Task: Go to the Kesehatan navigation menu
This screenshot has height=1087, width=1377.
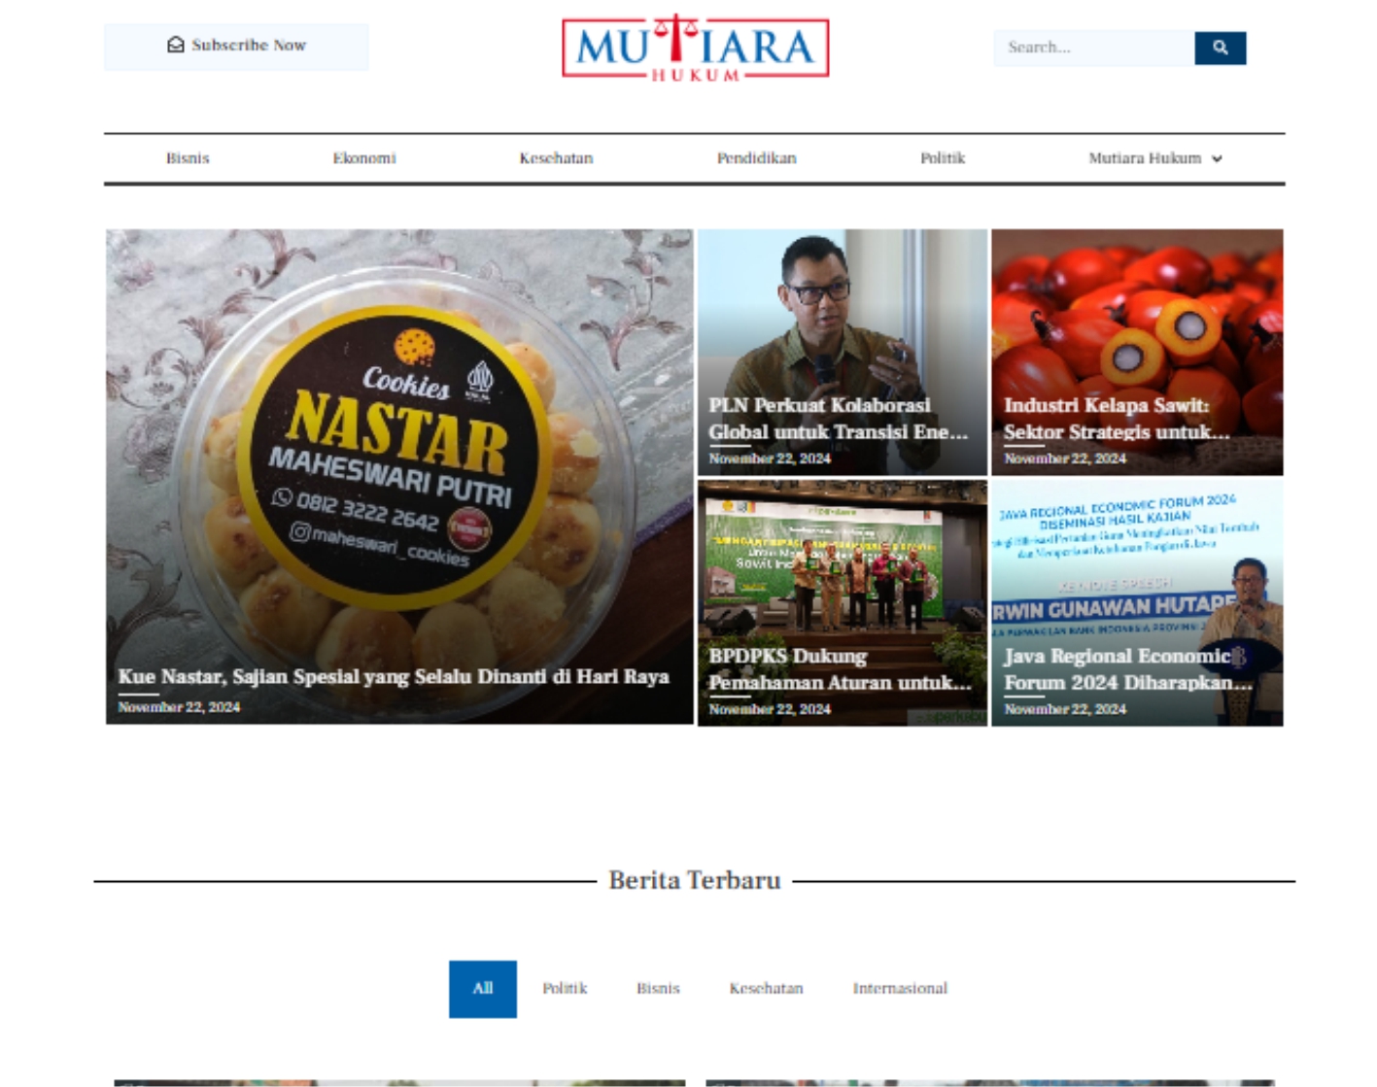Action: (x=556, y=158)
